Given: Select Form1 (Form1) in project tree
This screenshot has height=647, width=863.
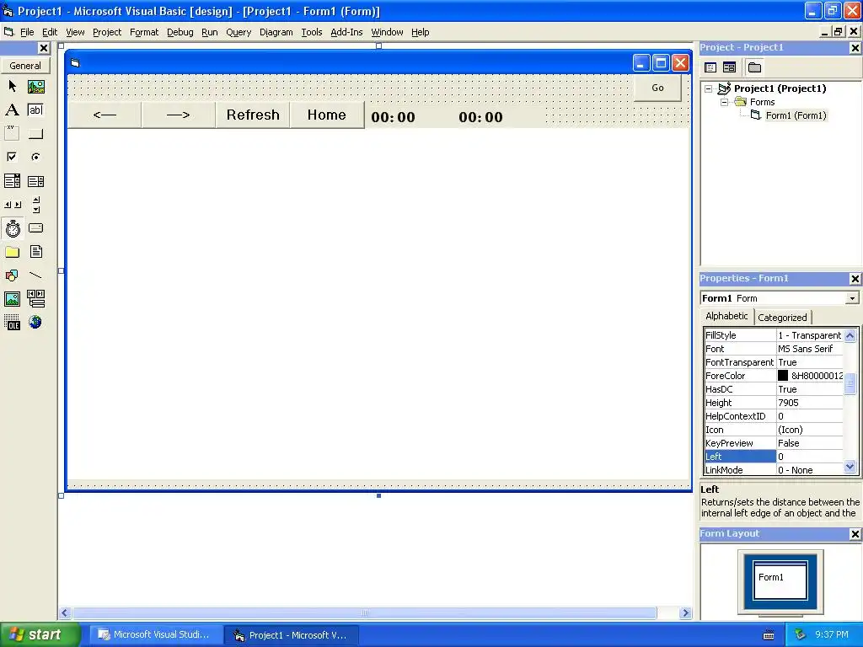Looking at the screenshot, I should click(796, 115).
